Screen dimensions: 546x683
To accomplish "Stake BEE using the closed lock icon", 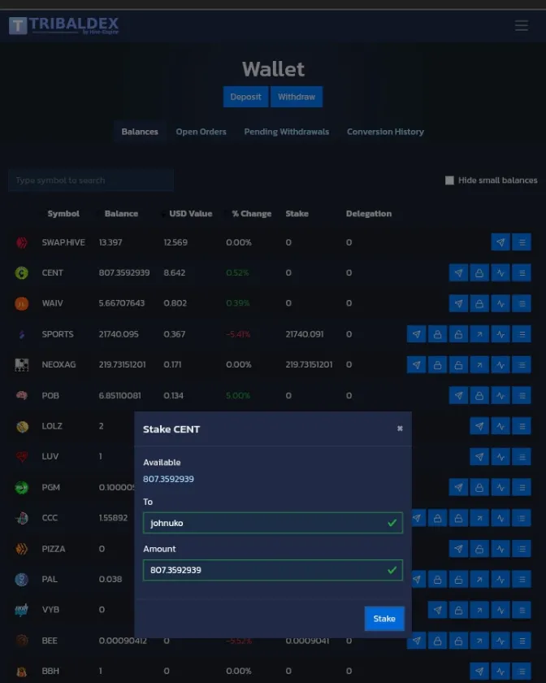I will 437,641.
